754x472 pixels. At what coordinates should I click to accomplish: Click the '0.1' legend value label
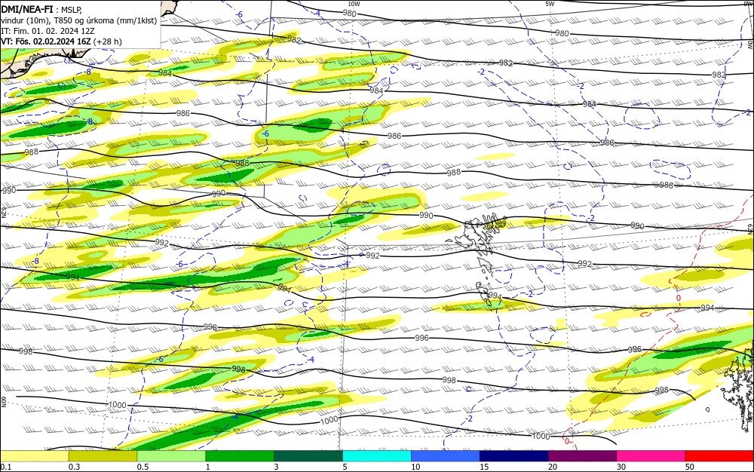[x=5, y=467]
